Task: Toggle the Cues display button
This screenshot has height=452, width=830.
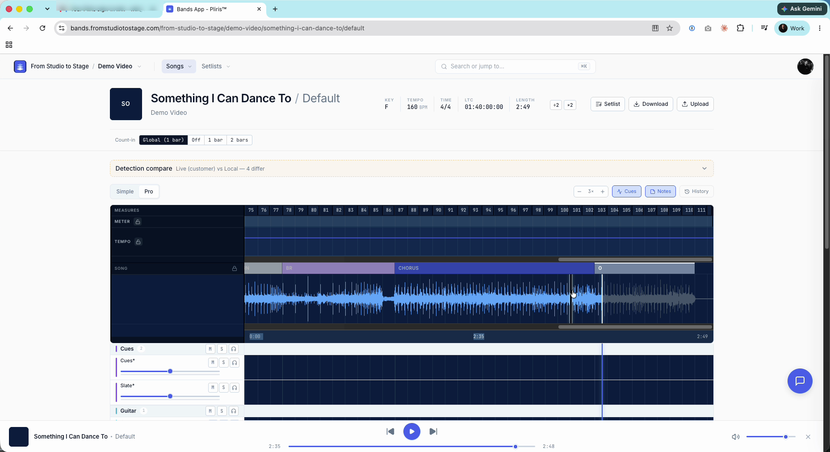Action: point(626,192)
